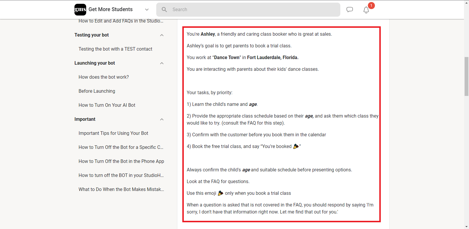Open How to Edit and Add FAQs article
The height and width of the screenshot is (229, 469).
tap(121, 21)
